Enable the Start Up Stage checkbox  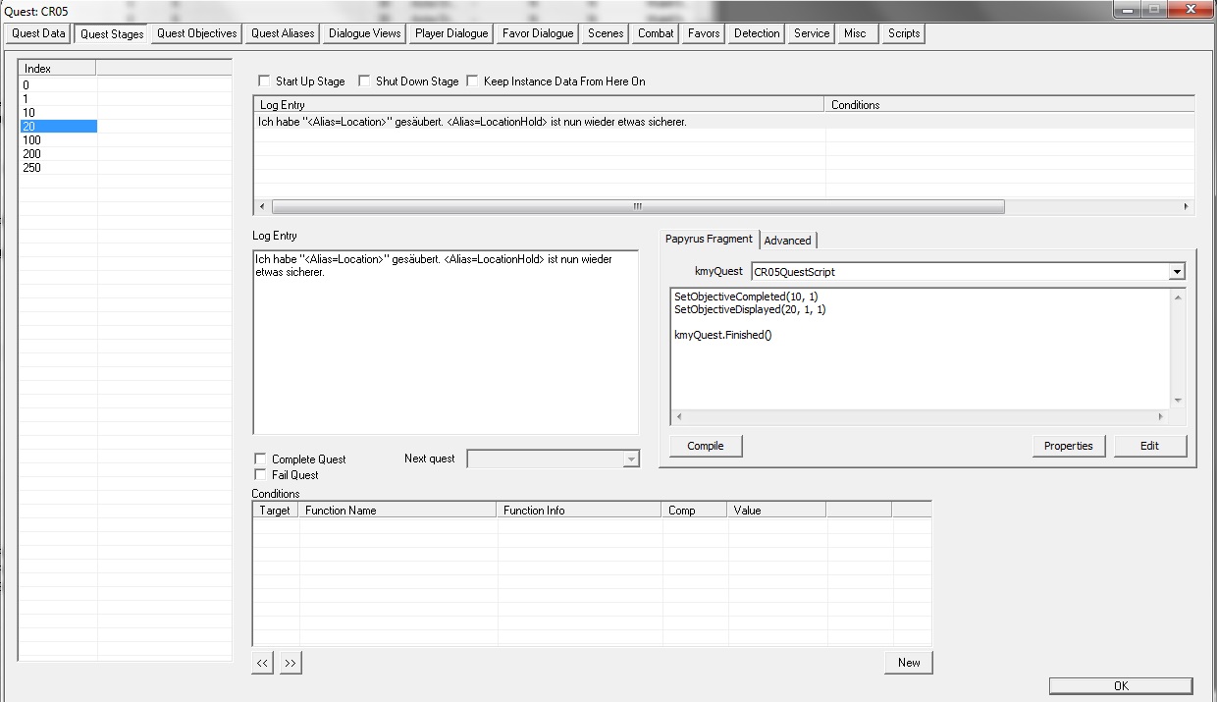tap(264, 81)
